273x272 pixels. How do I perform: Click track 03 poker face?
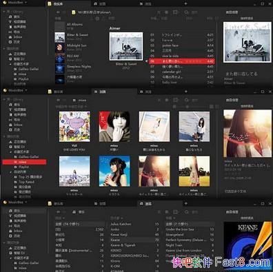click(x=182, y=45)
